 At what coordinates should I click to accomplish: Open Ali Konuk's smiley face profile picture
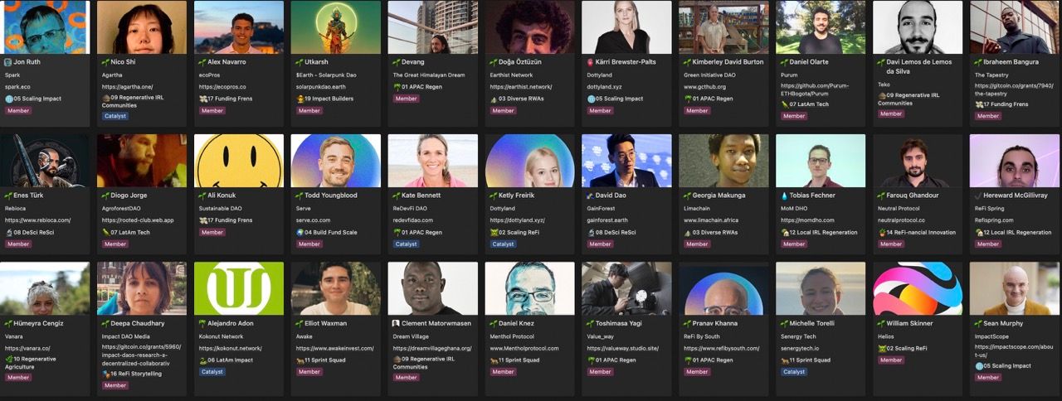239,161
